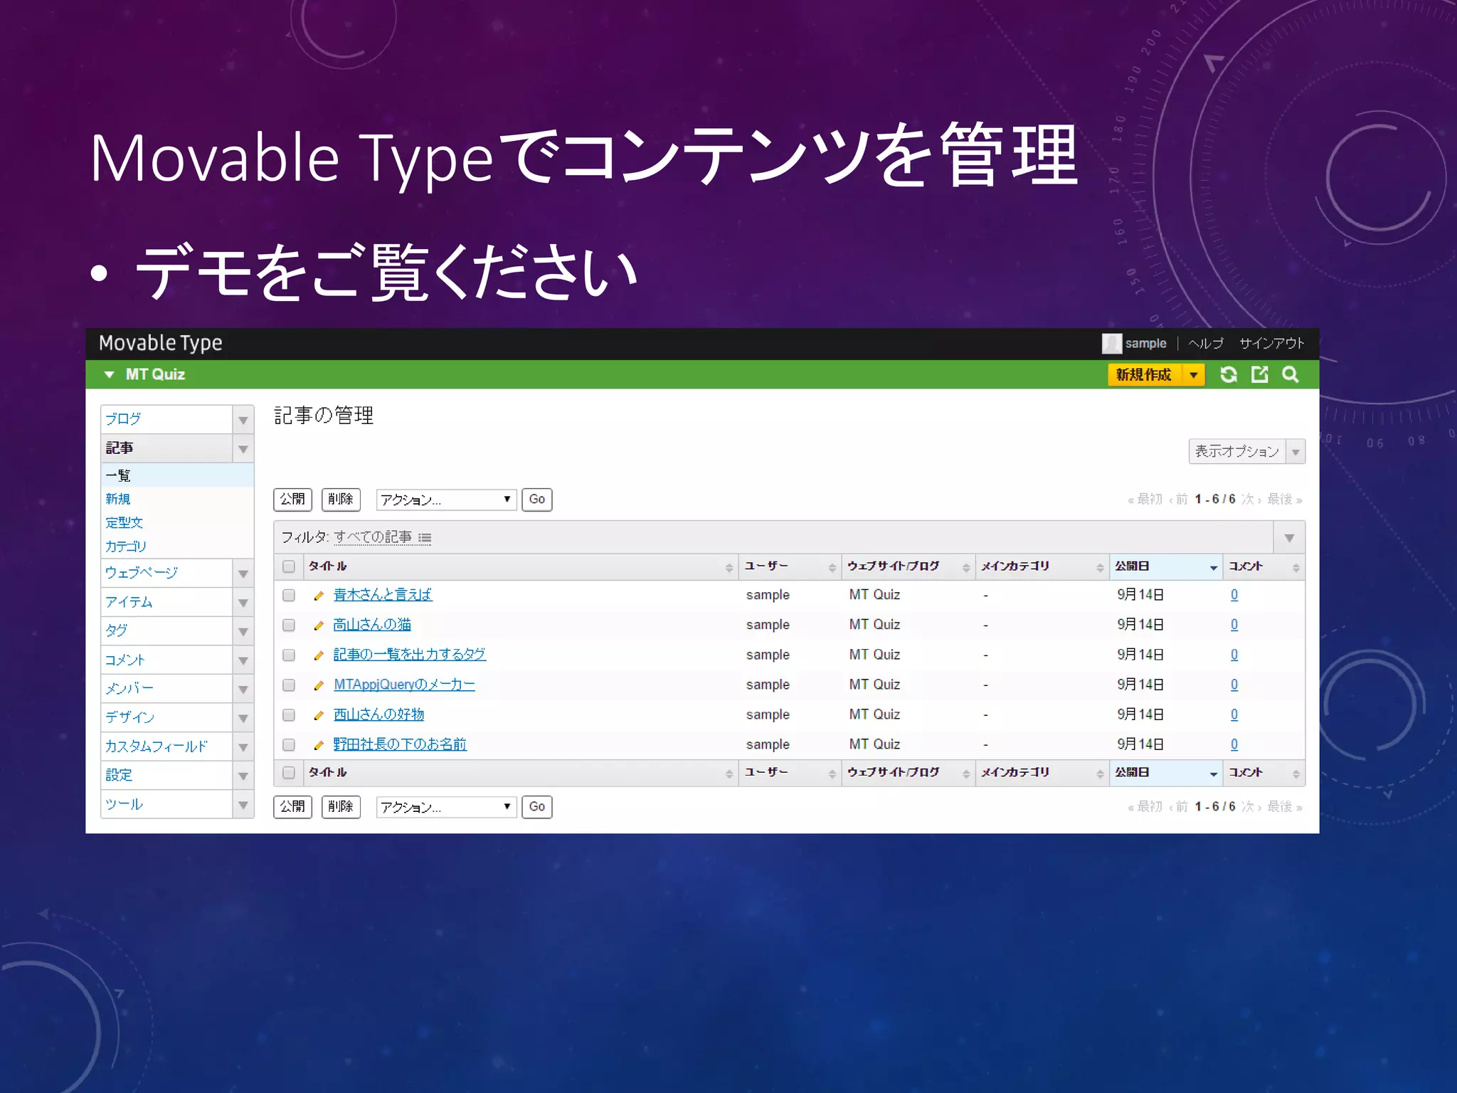The width and height of the screenshot is (1457, 1093).
Task: Click the bottom 削除 button
Action: (341, 807)
